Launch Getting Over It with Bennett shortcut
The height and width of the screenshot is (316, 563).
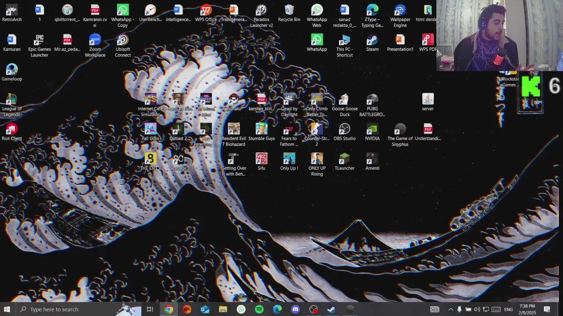(234, 165)
